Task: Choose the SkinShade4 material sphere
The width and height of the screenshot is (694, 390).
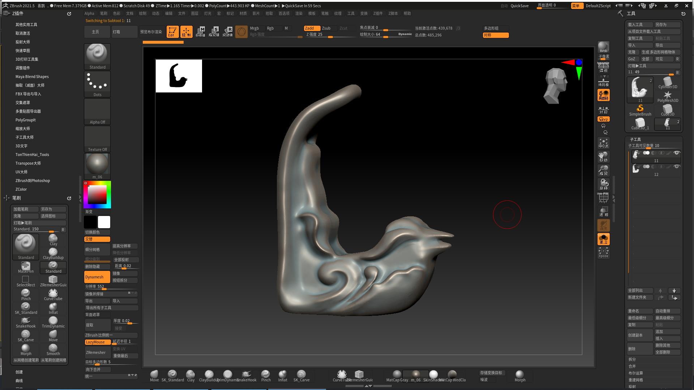Action: point(433,374)
